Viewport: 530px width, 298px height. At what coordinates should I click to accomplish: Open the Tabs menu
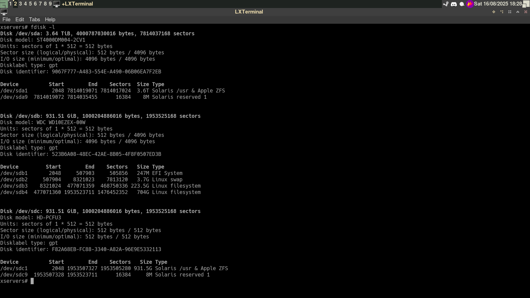click(35, 20)
